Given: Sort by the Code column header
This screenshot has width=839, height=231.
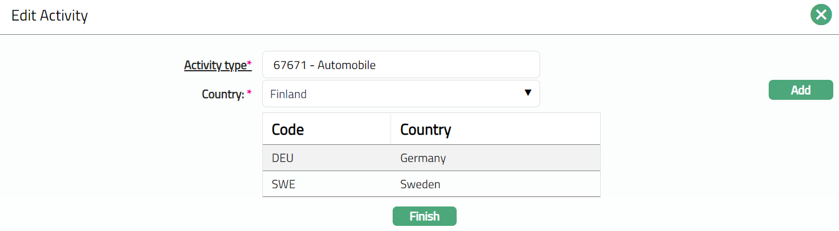Looking at the screenshot, I should click(288, 129).
